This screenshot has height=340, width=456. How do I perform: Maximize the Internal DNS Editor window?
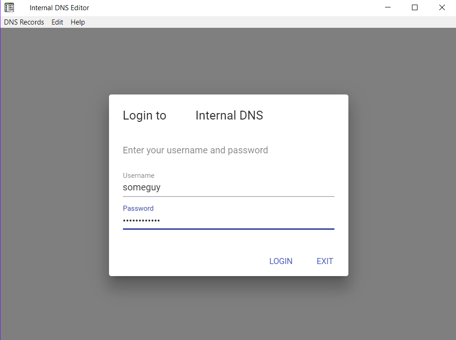point(414,7)
